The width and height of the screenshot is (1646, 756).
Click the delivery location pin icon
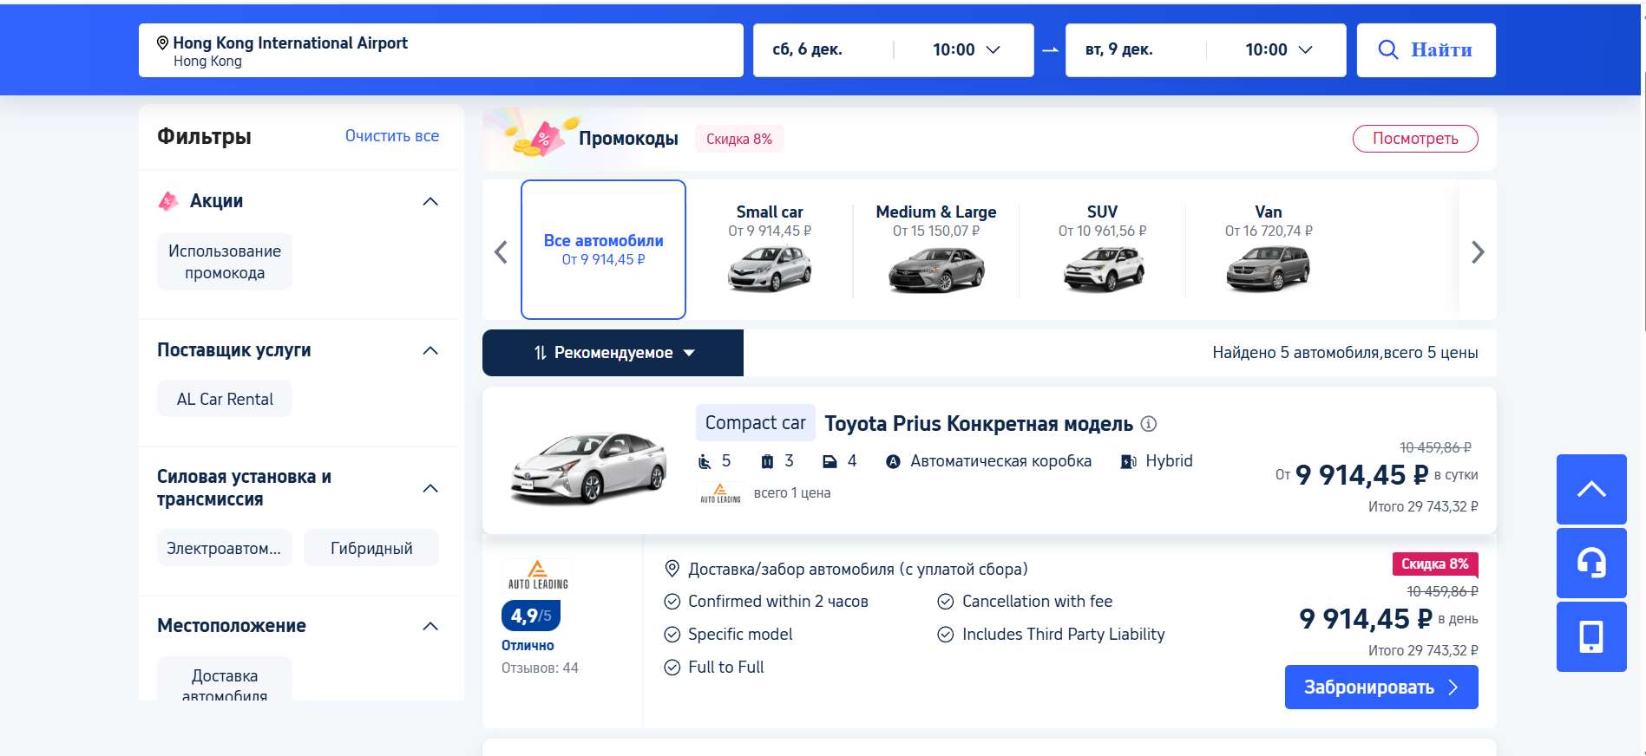point(672,569)
